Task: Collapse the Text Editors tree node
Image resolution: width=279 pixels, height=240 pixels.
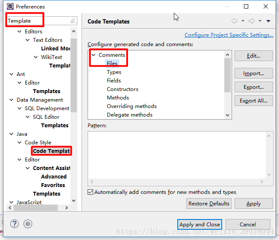Action: pyautogui.click(x=28, y=40)
